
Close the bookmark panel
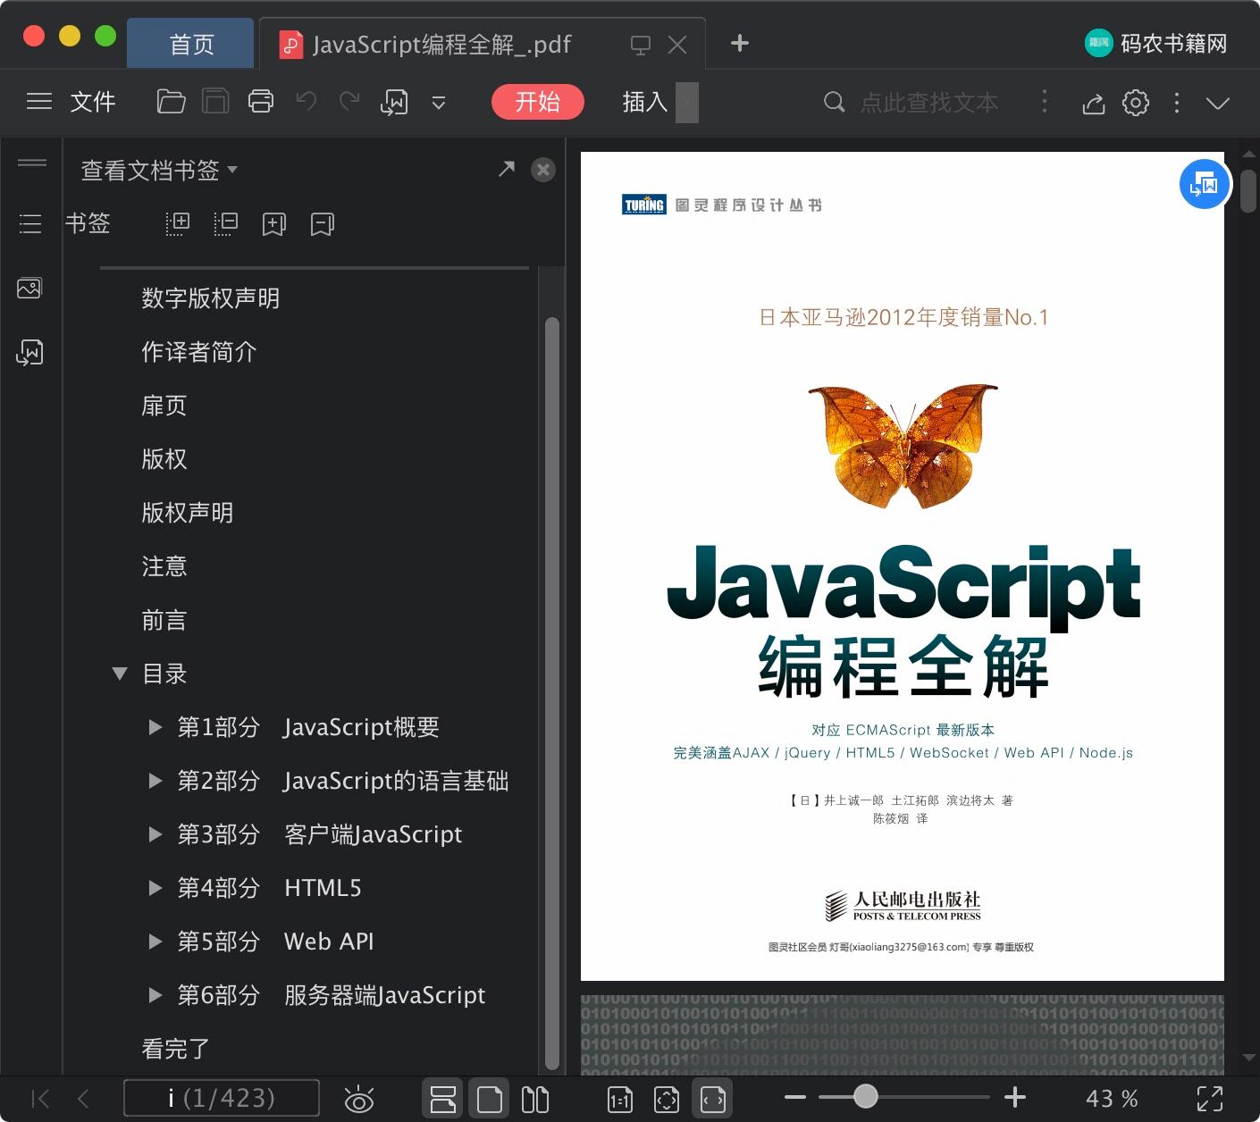543,170
